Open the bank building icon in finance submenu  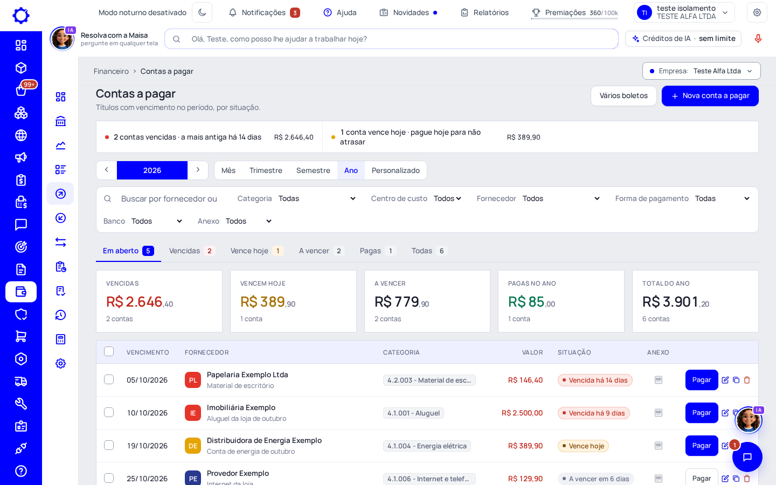coord(60,121)
